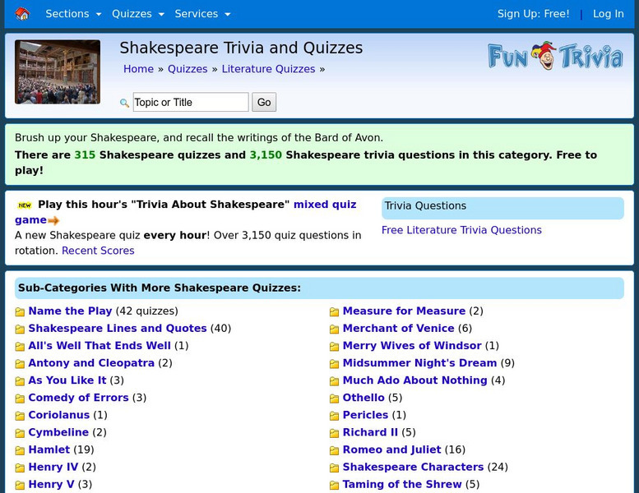Open Measure for Measure quizzes
639x493 pixels.
(x=404, y=311)
